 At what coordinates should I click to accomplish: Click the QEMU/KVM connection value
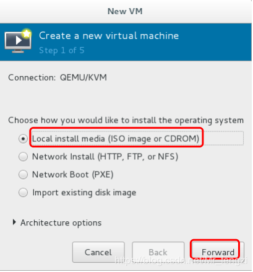(84, 78)
